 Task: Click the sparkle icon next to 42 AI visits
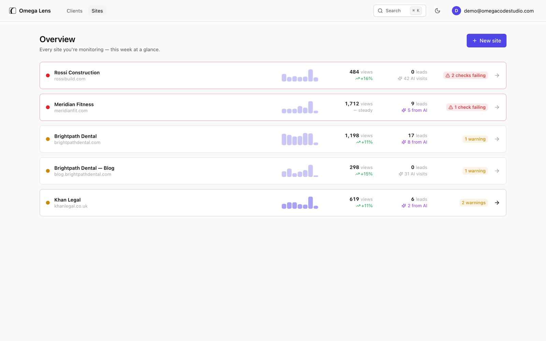400,78
